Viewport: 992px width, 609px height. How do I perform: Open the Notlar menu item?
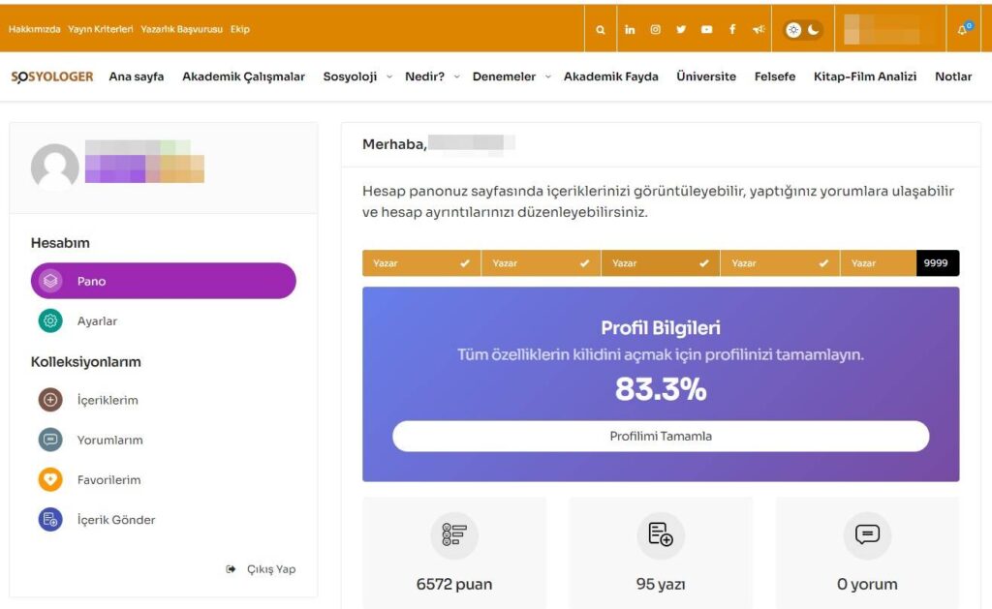pos(953,76)
